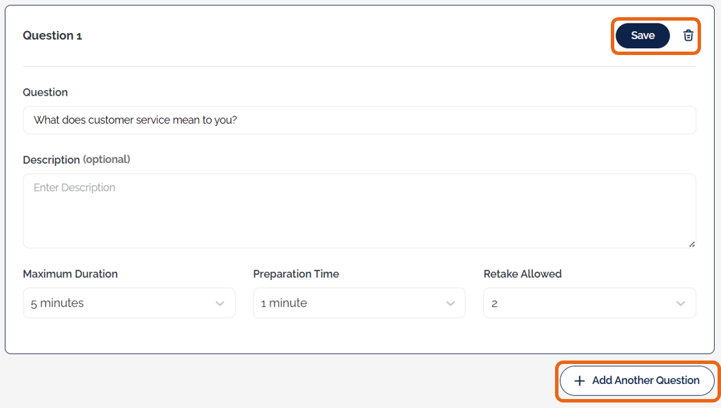Delete Question 1 using the trash icon

(688, 36)
